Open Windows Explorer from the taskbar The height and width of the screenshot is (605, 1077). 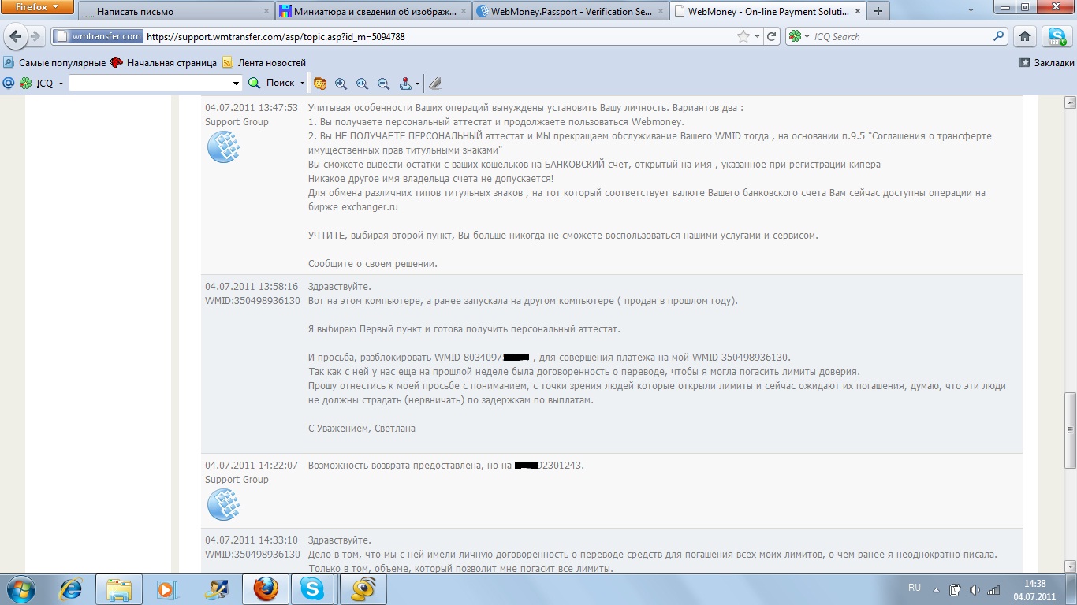tap(119, 588)
